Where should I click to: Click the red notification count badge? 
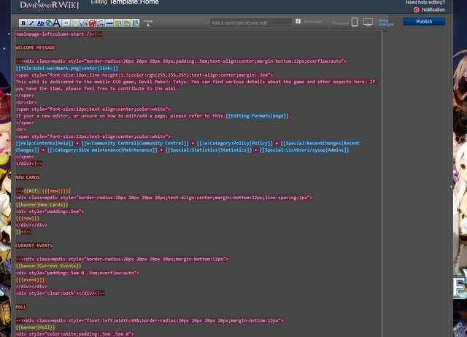(417, 9)
